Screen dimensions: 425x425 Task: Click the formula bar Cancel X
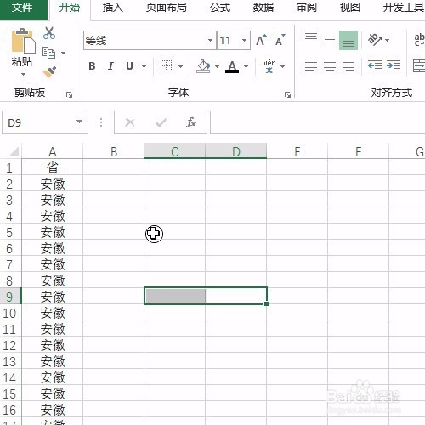tap(130, 122)
